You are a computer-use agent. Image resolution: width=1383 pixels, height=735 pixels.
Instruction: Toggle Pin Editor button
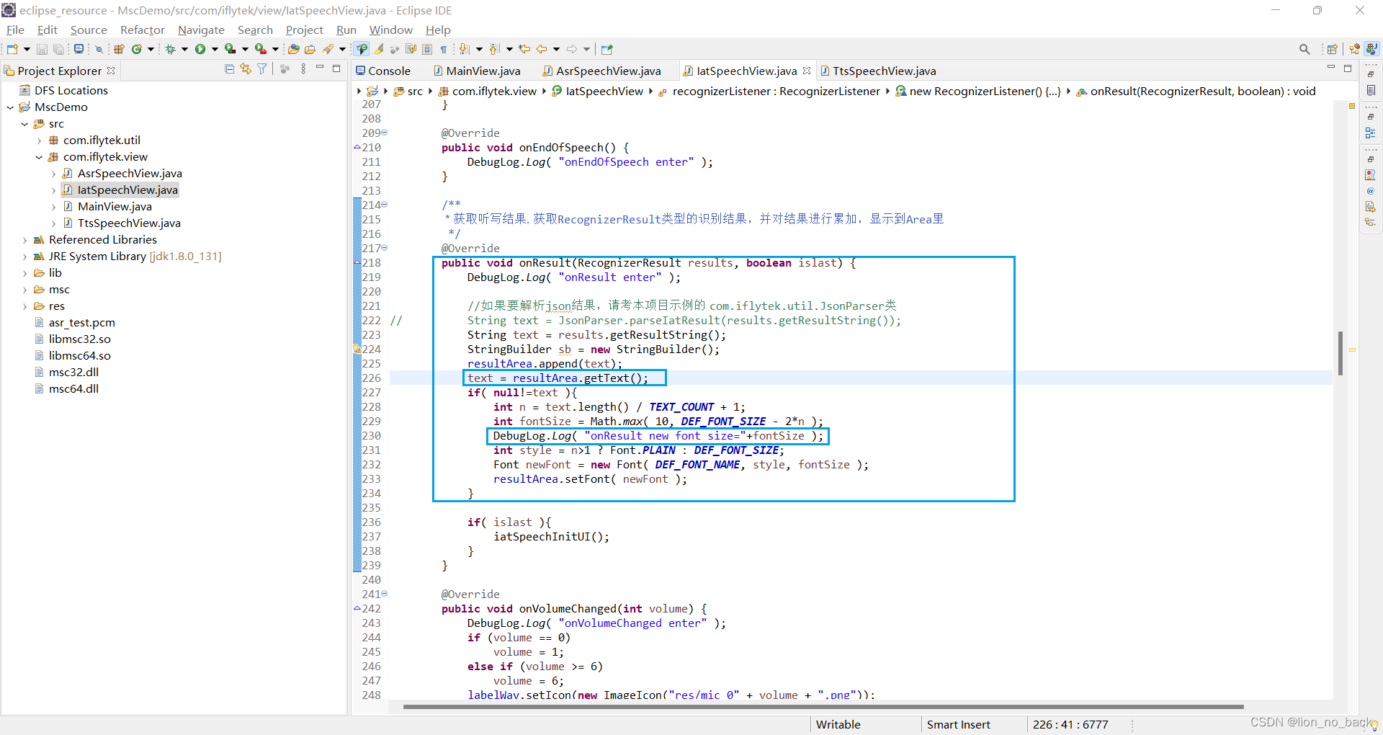(x=607, y=49)
